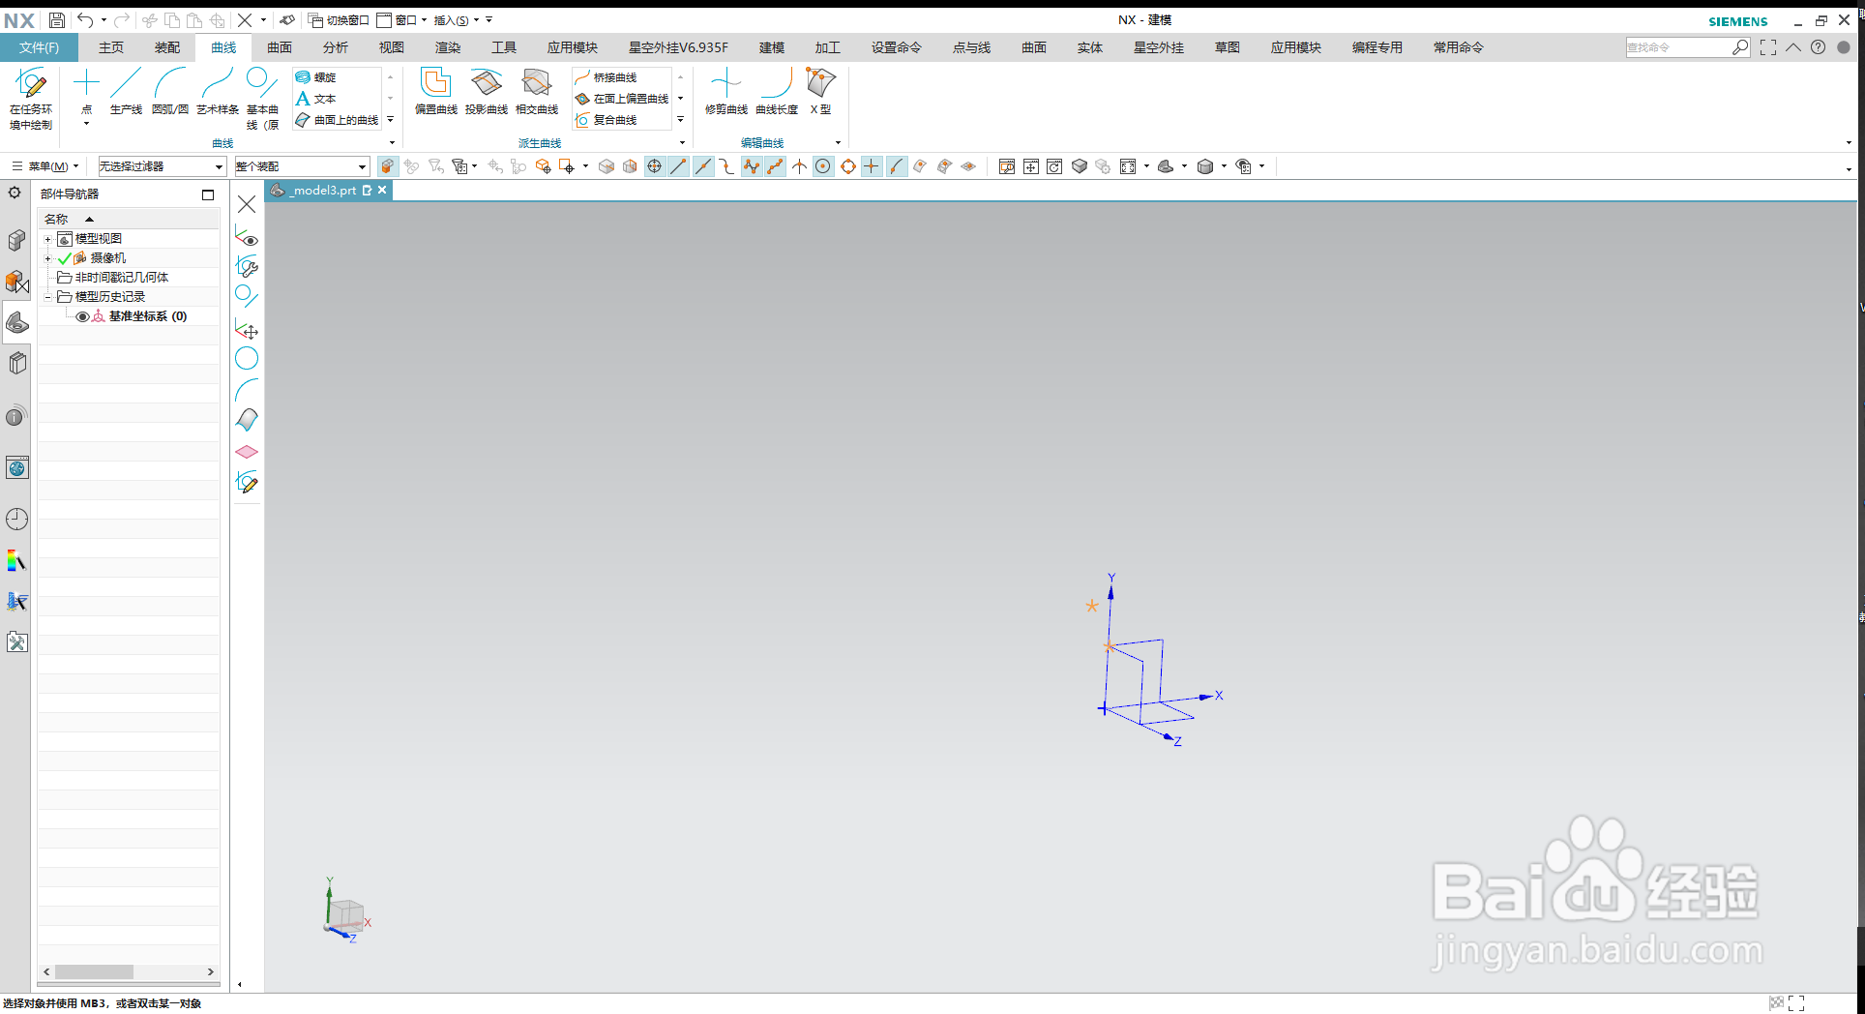Expand the 模型视图 tree node
The image size is (1865, 1014).
pos(47,239)
